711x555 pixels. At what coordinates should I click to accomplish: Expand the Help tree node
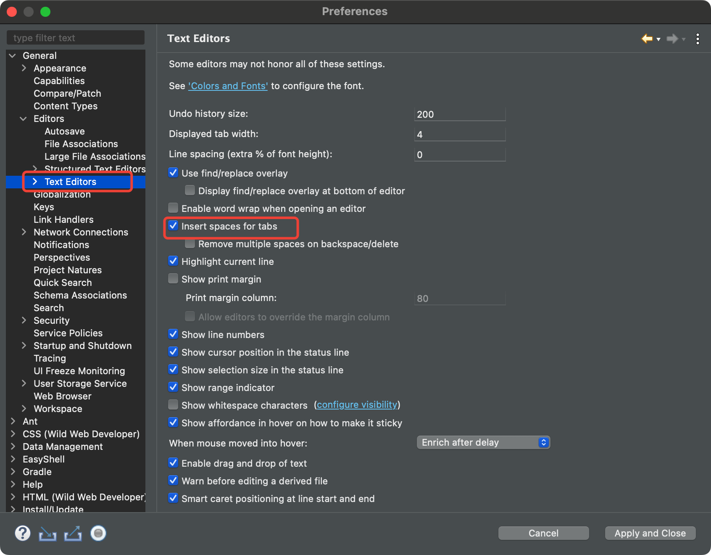13,484
